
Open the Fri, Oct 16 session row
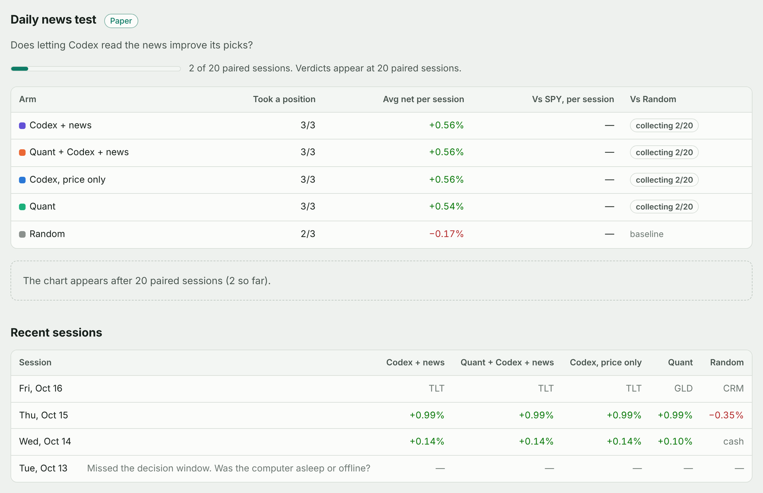tap(381, 389)
